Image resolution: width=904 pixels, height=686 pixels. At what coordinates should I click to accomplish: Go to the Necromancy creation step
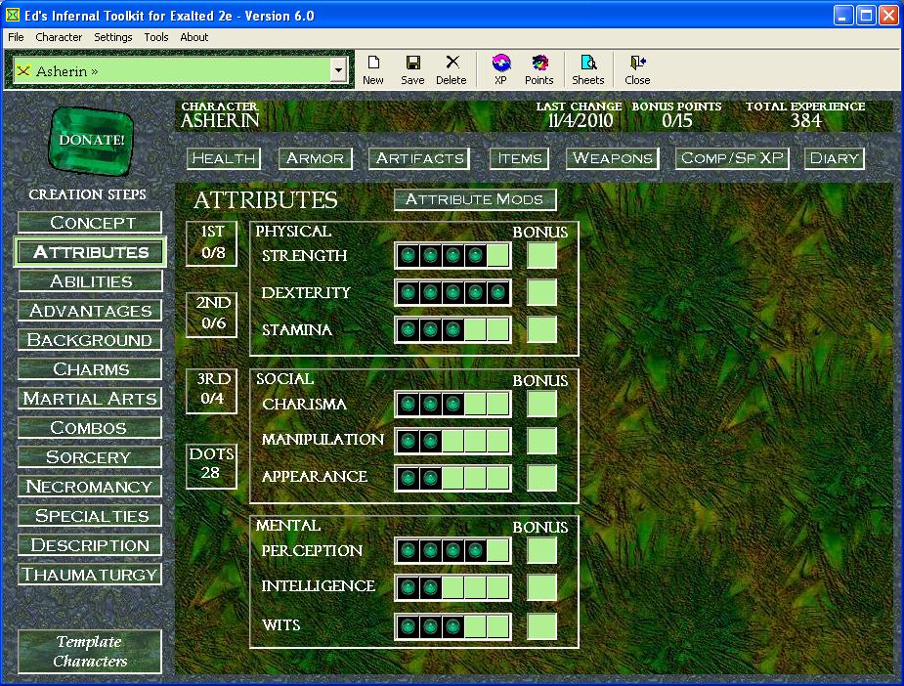click(x=90, y=487)
